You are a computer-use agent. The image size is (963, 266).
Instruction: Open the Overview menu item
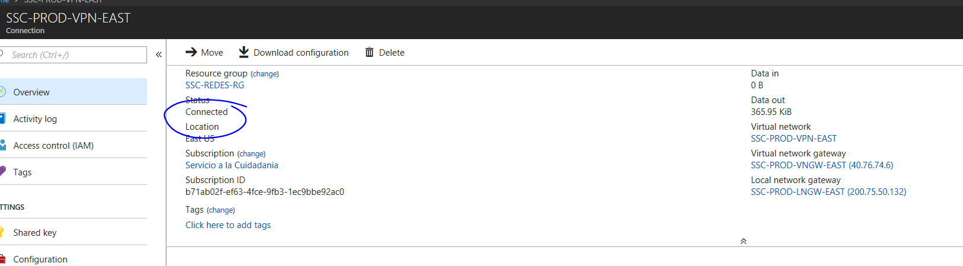[x=74, y=92]
